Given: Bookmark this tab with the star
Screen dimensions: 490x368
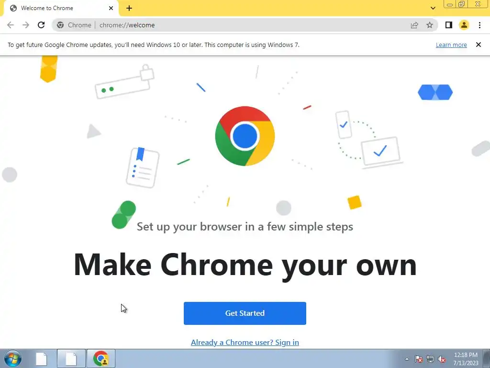Looking at the screenshot, I should 430,25.
